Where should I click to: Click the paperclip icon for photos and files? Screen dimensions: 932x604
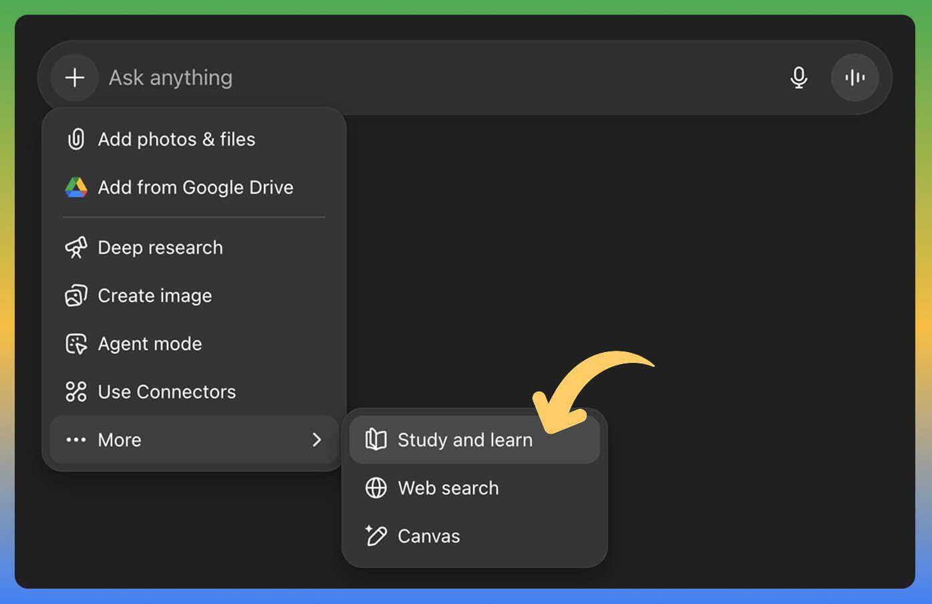pos(76,139)
